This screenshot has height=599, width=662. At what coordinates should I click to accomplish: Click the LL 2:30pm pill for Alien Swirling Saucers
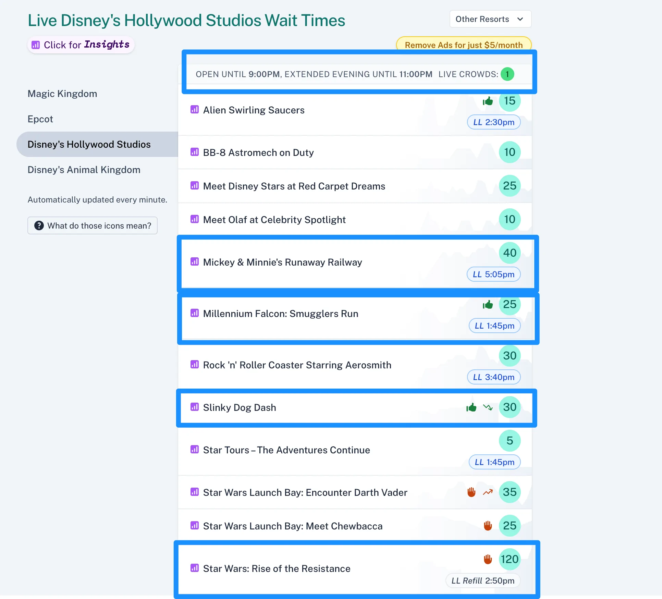[494, 122]
